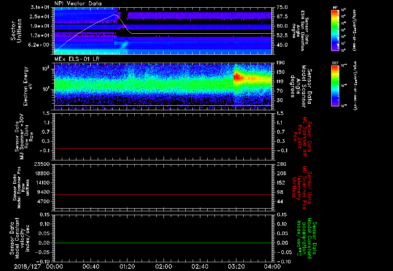Click the "cnts/(cm**2-sr-sec)" units label

354,30
